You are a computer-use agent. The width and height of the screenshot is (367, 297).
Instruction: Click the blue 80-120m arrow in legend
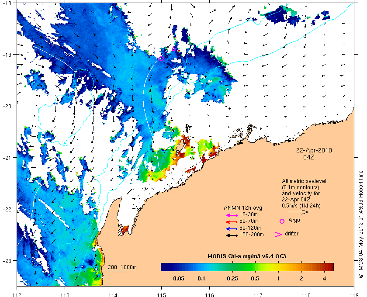click(x=232, y=229)
